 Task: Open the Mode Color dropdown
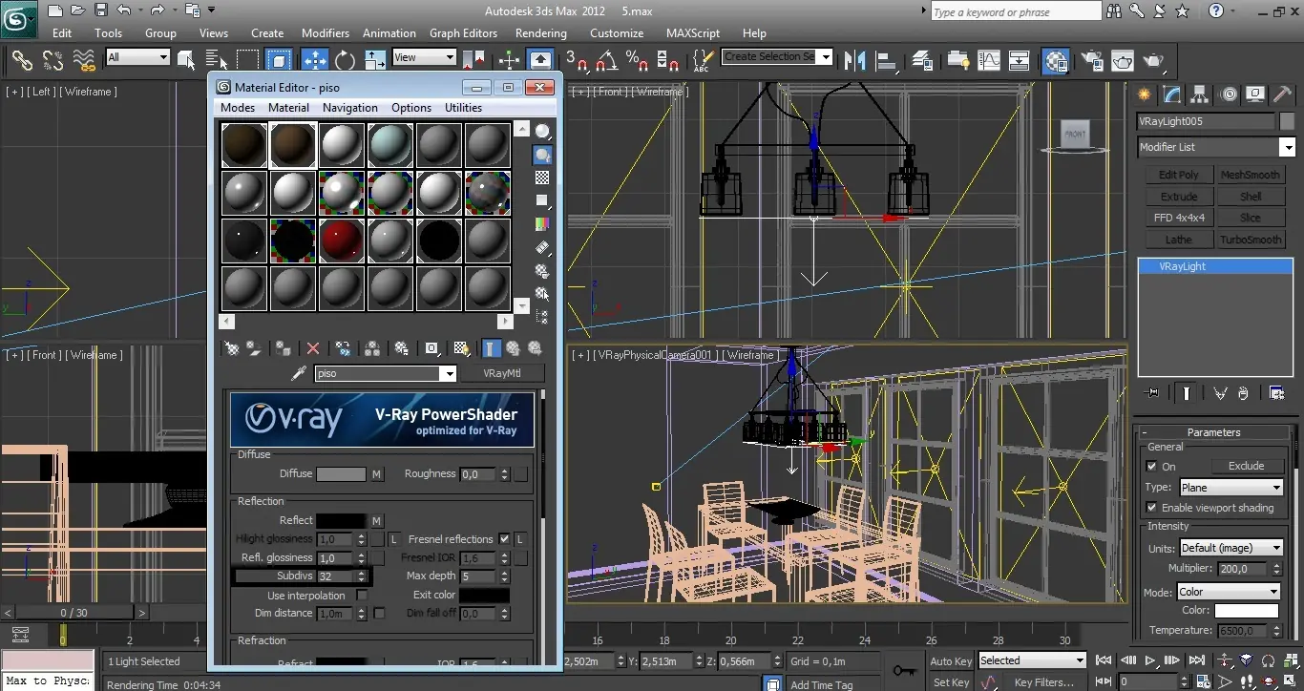pos(1228,592)
